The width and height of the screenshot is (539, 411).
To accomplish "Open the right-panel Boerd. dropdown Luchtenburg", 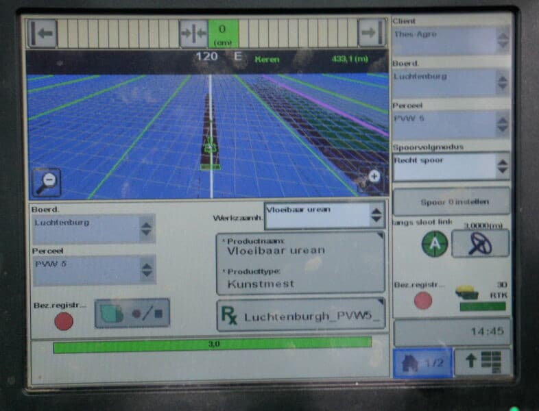I will point(451,83).
